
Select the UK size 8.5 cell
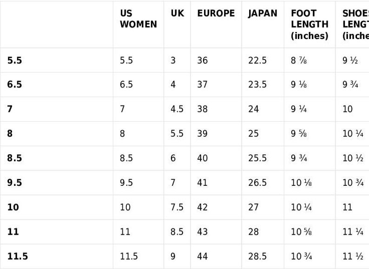click(x=177, y=232)
